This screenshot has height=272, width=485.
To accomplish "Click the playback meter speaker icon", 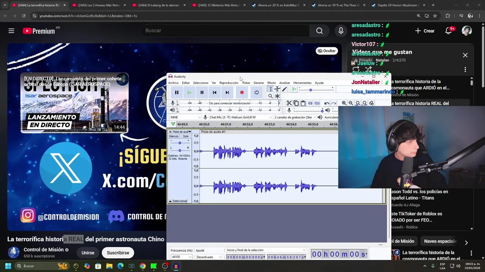I will pos(173,110).
